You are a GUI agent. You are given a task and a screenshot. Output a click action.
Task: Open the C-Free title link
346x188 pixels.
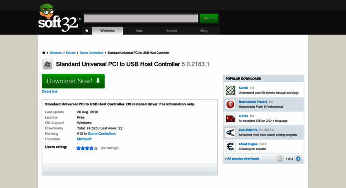pos(243,116)
